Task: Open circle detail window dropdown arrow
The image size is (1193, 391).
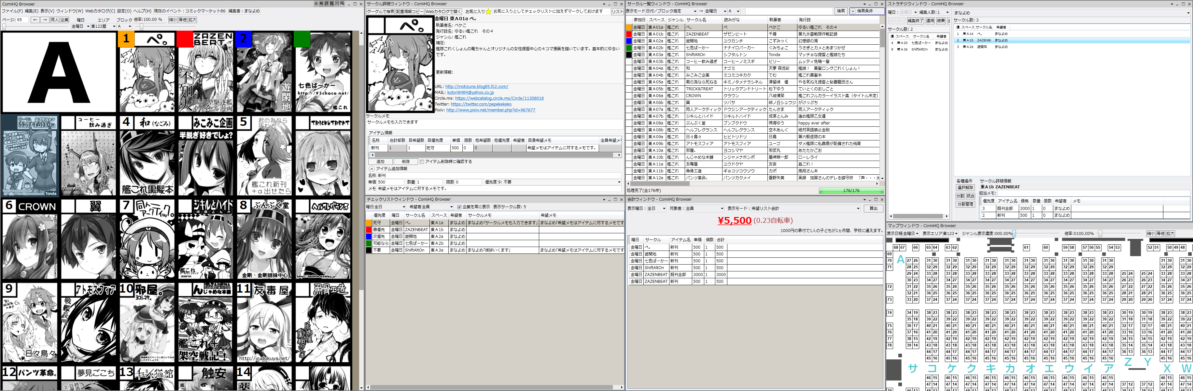Action: click(604, 4)
